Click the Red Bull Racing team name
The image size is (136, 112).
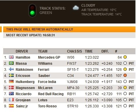[x=51, y=94]
